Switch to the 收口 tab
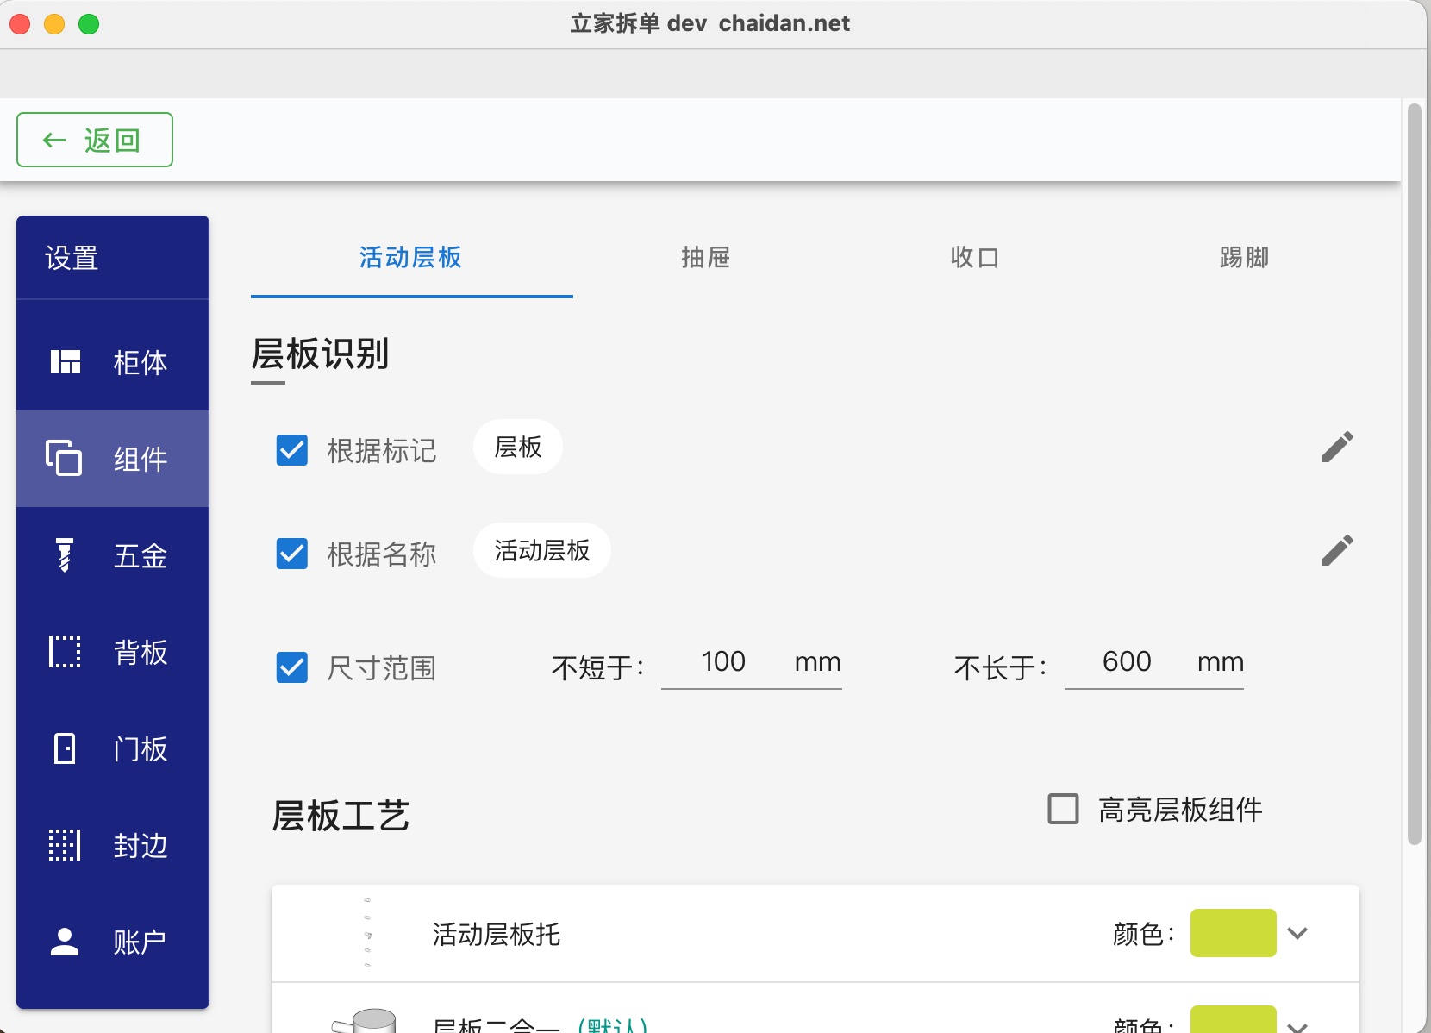The image size is (1431, 1033). pyautogui.click(x=975, y=257)
